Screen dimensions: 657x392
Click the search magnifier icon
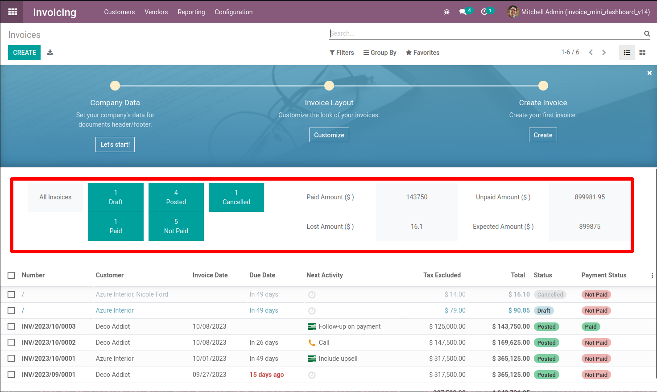pyautogui.click(x=647, y=33)
